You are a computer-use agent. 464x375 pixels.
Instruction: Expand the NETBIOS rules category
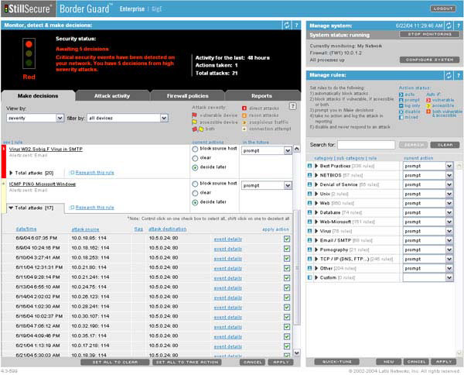tap(316, 175)
